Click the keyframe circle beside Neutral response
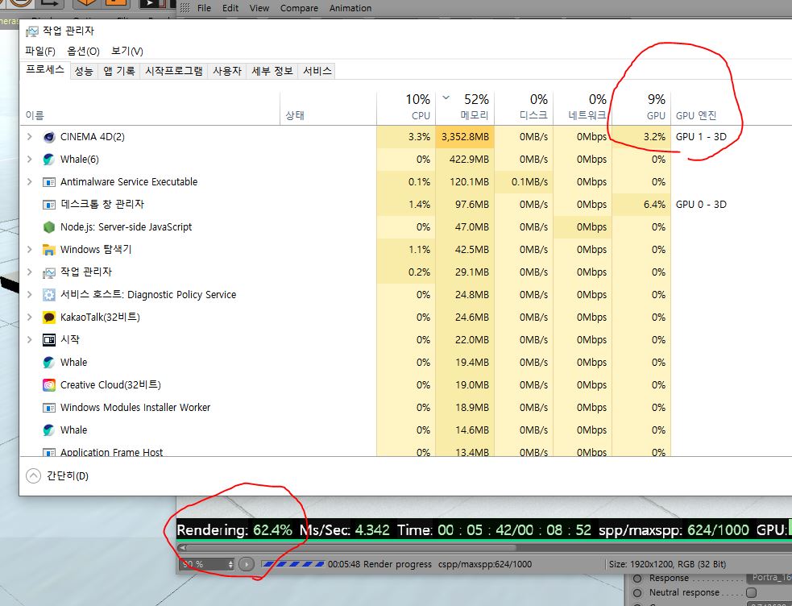 (x=637, y=592)
